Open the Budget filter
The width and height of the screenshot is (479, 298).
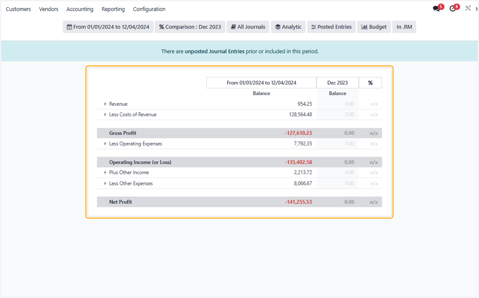tap(374, 27)
